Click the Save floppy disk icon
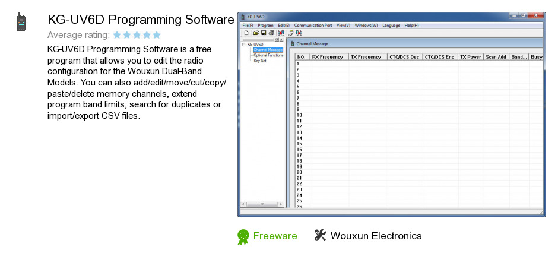558x263 pixels. pos(264,33)
